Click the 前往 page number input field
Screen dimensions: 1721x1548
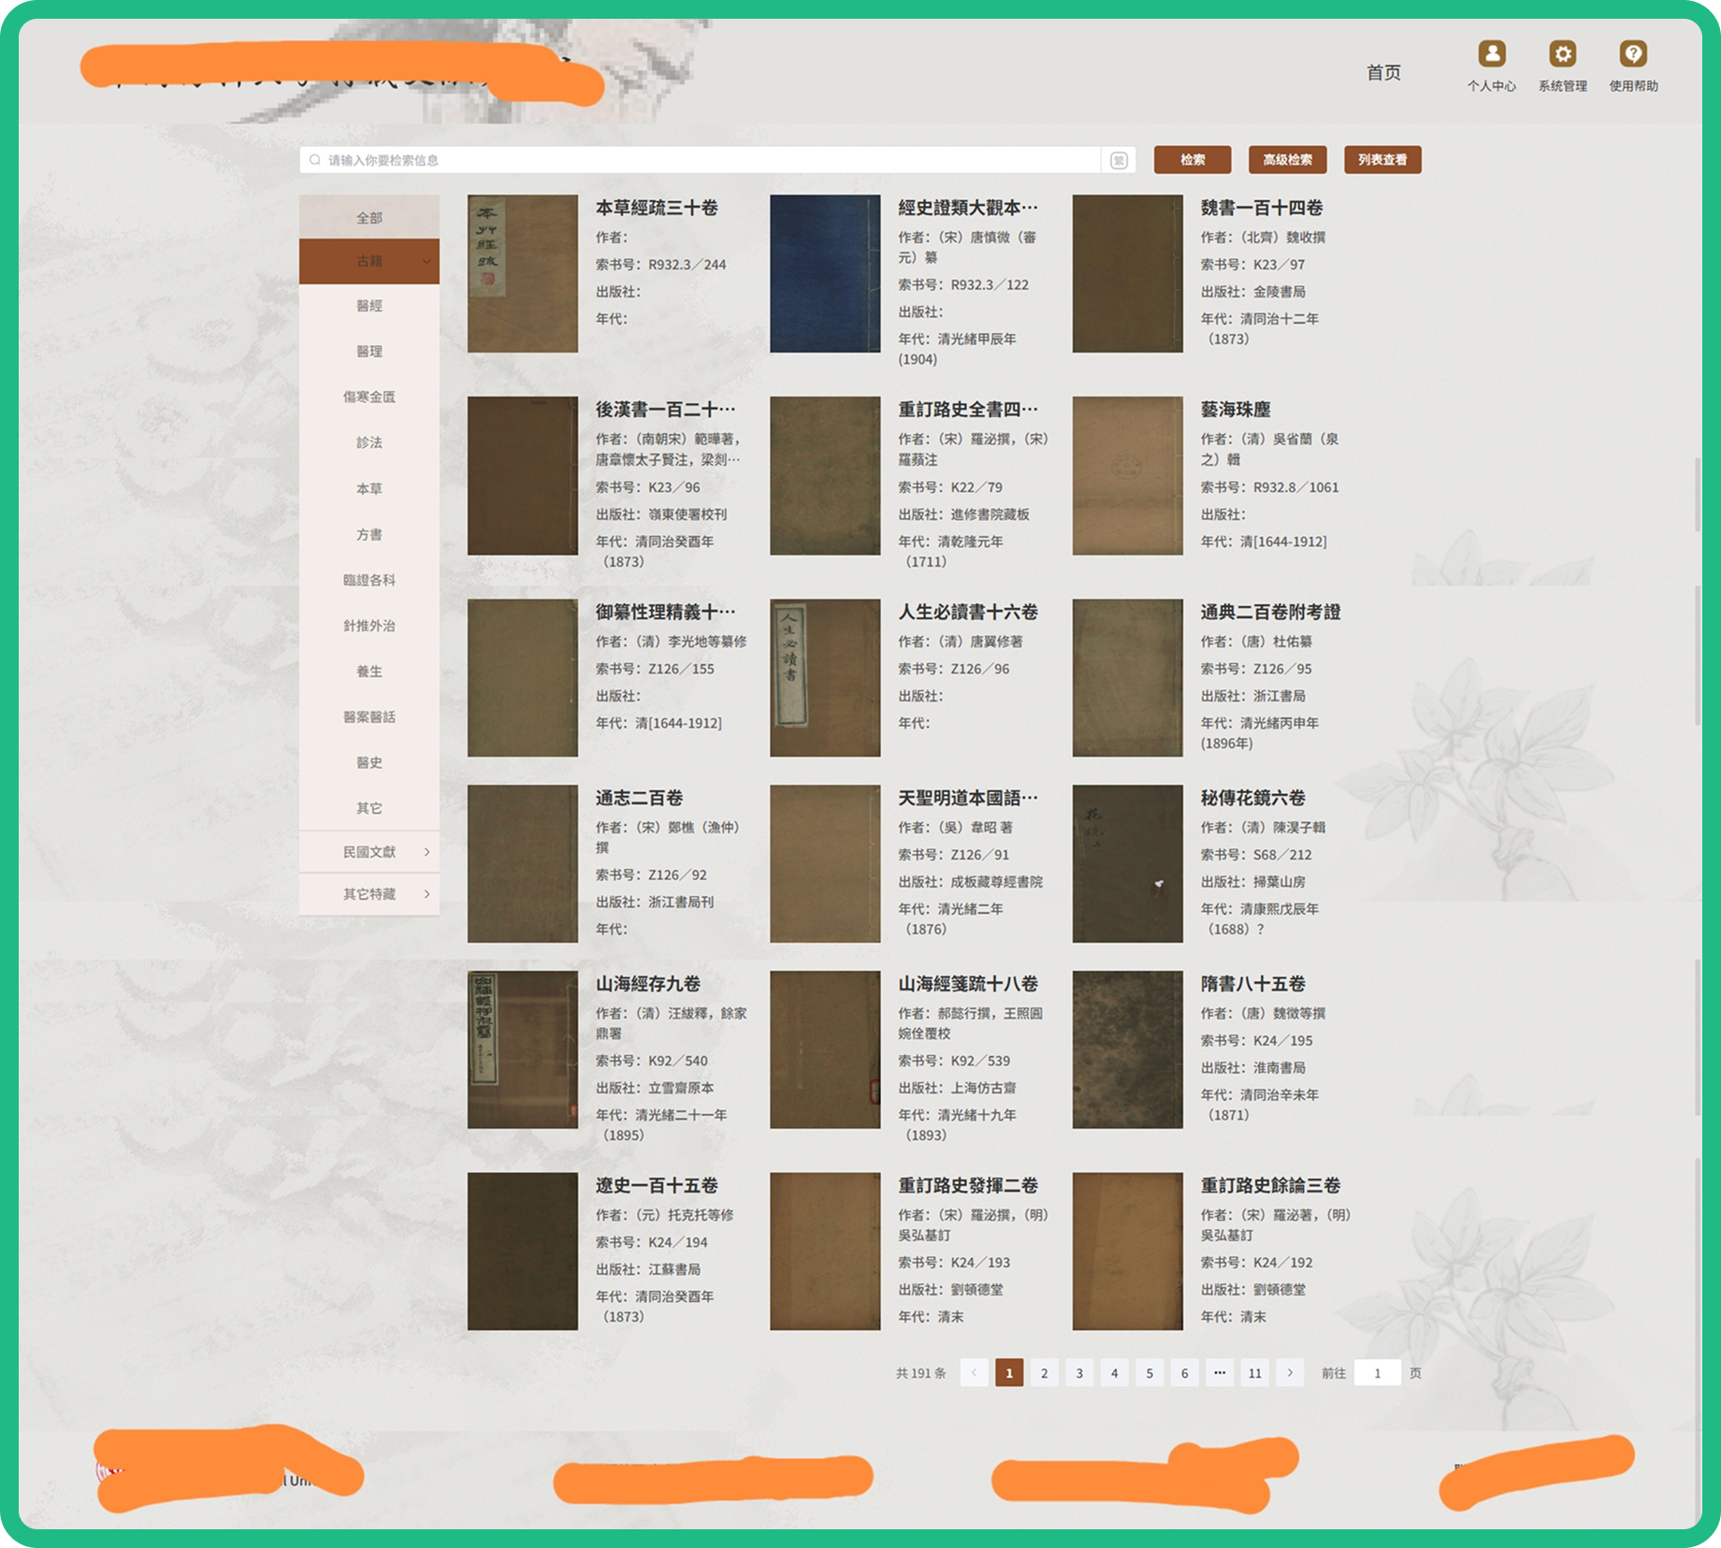point(1377,1373)
